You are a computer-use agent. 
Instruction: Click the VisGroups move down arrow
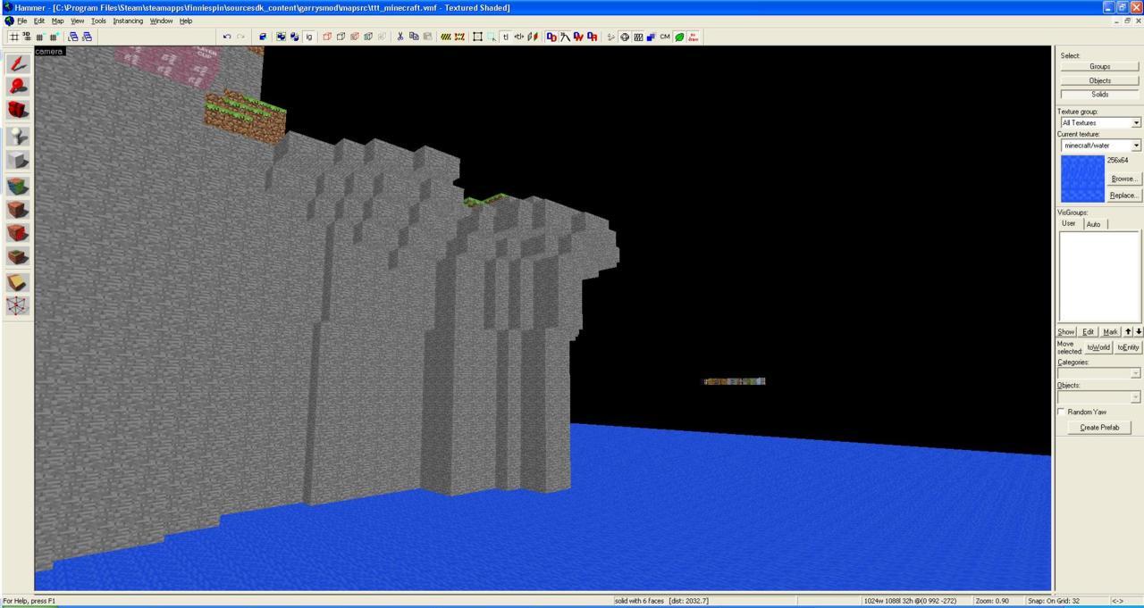[1138, 331]
